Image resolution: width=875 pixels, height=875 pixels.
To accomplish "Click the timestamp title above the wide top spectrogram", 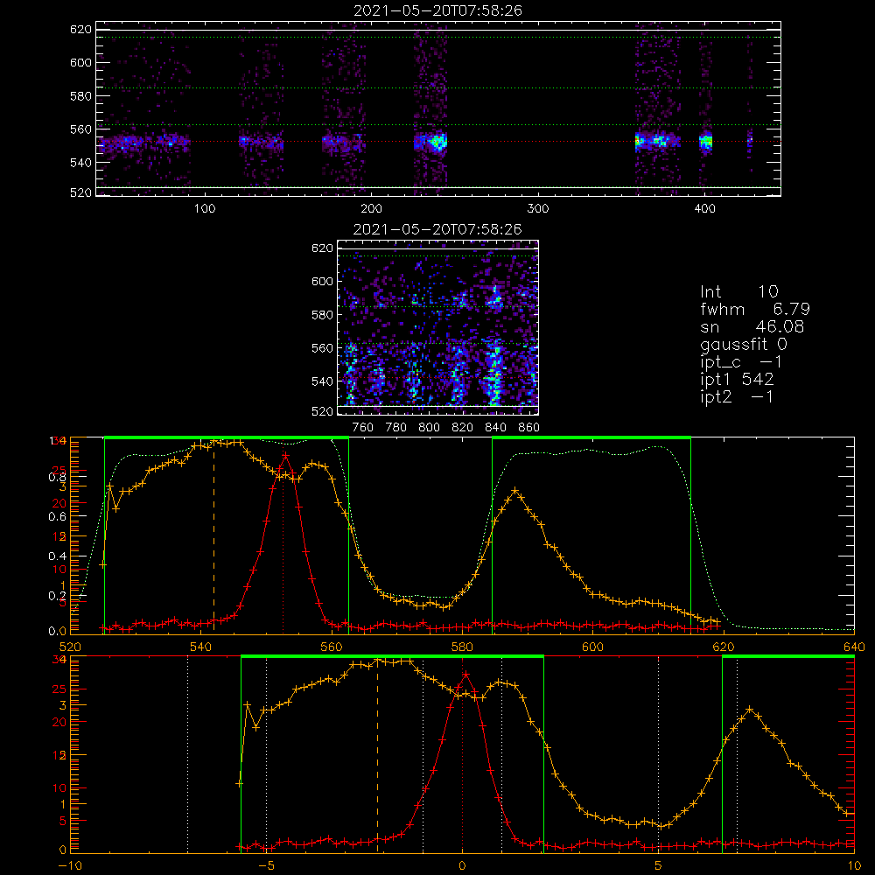I will click(437, 10).
